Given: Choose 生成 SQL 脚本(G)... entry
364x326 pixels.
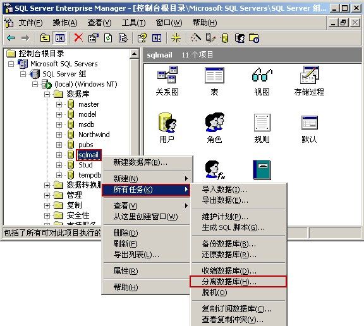Looking at the screenshot, I should pyautogui.click(x=239, y=227).
